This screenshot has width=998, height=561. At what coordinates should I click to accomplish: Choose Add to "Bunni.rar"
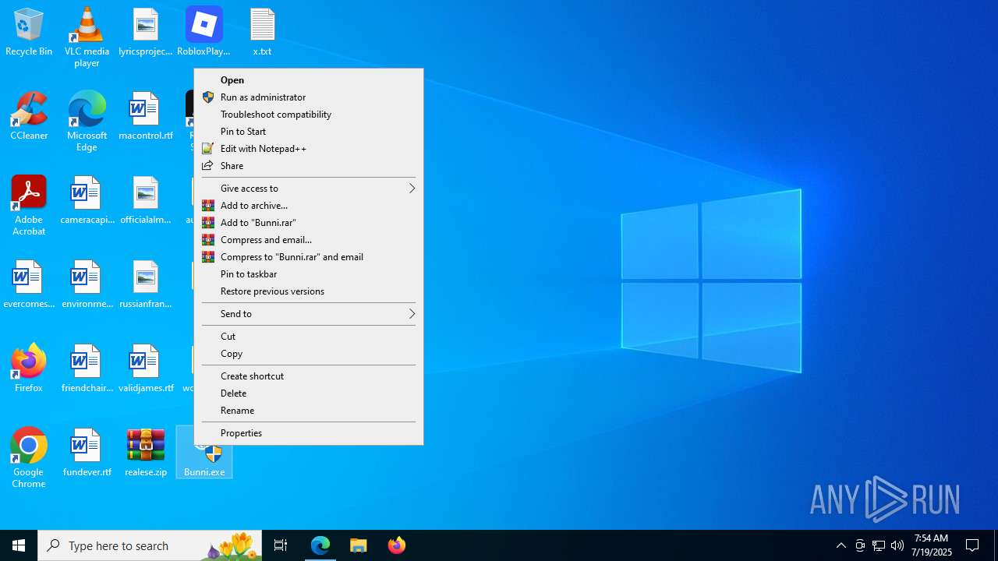coord(309,223)
